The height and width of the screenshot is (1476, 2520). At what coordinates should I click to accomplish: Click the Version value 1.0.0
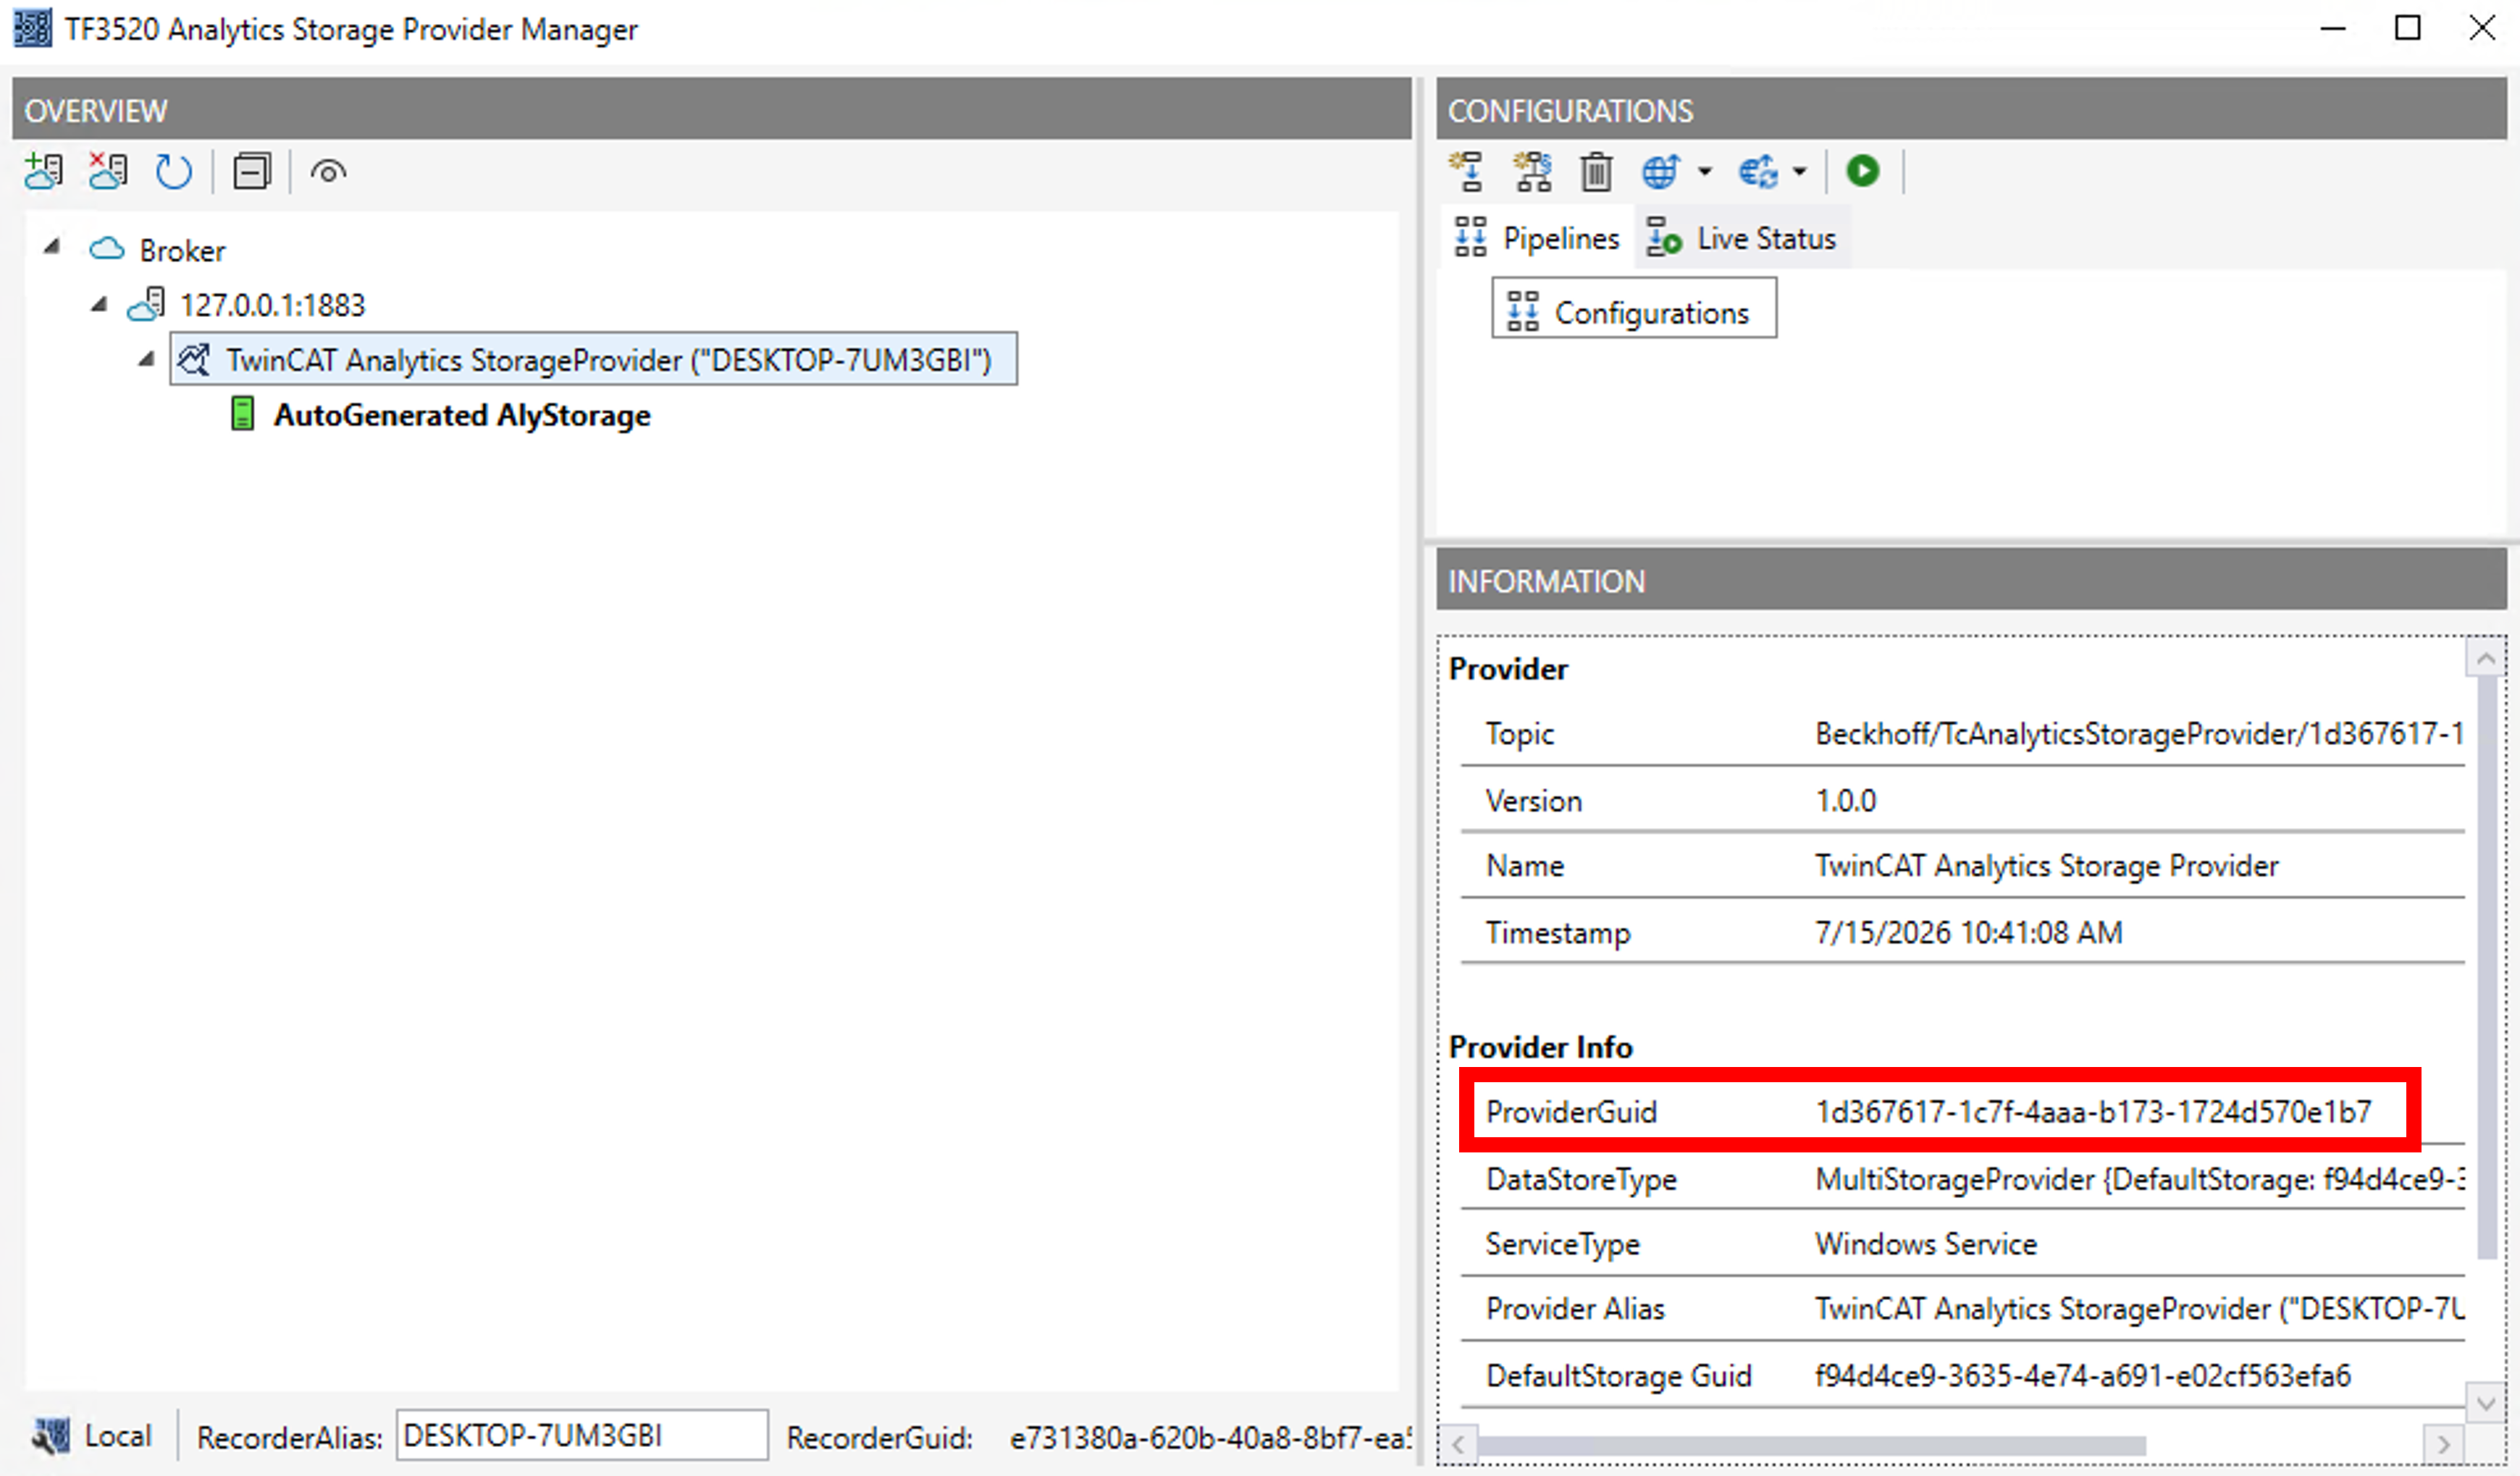1845,801
